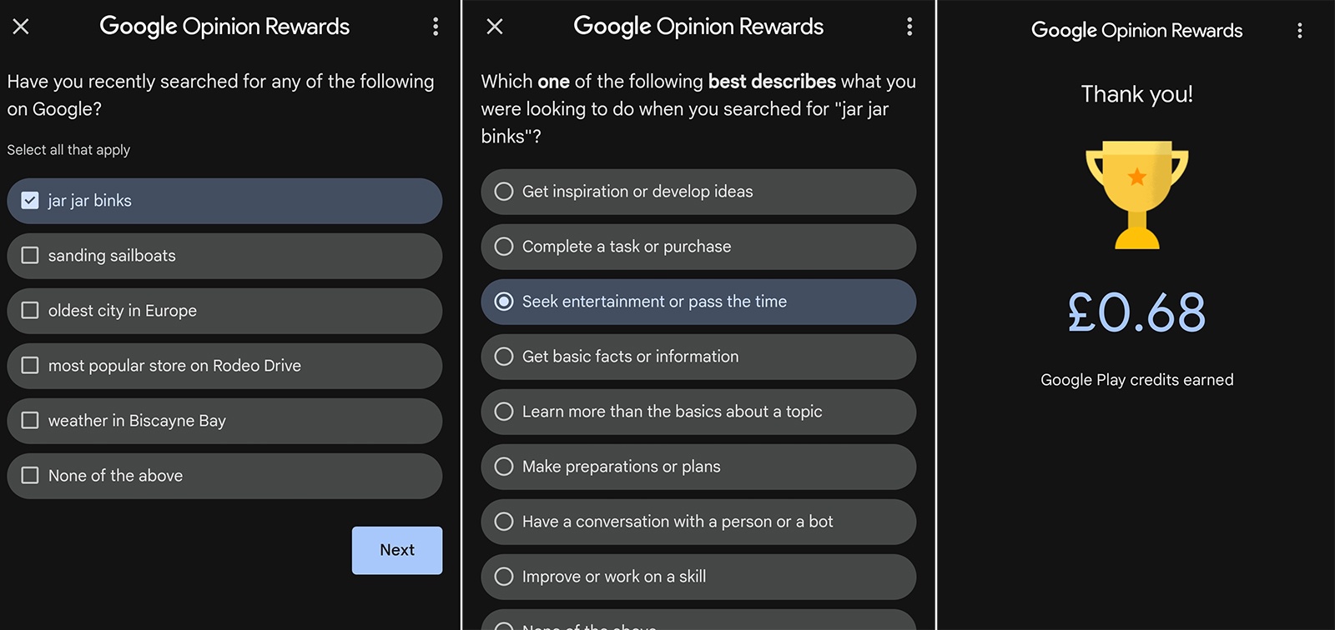Tick the "oldest city in Europe" checkbox
Screen dimensions: 1335x630
pyautogui.click(x=30, y=311)
